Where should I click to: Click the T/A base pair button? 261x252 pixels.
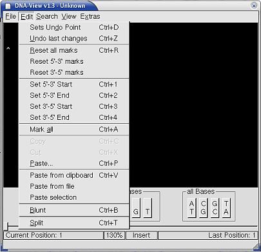tap(226, 208)
